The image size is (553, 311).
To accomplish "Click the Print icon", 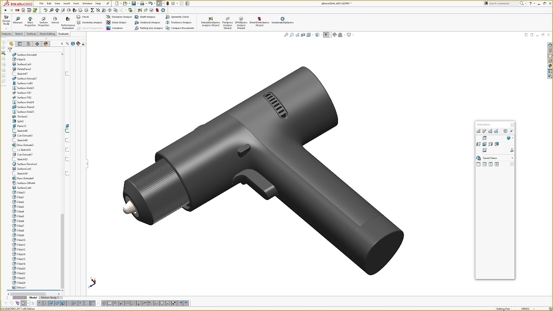I will pyautogui.click(x=142, y=3).
